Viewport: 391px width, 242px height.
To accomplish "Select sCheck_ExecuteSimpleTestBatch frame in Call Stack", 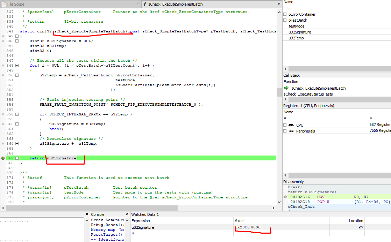I will click(319, 88).
